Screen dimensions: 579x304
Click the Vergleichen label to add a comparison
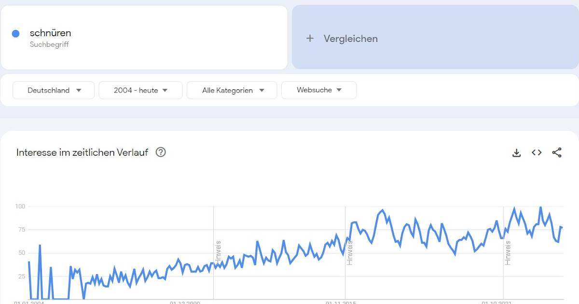[x=351, y=39]
